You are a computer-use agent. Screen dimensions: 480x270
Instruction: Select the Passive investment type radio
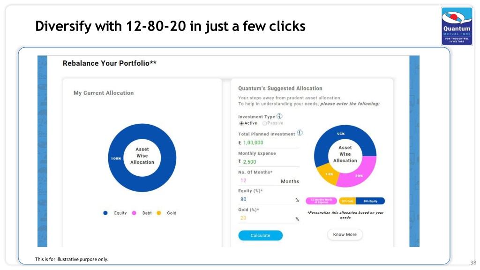pyautogui.click(x=264, y=123)
